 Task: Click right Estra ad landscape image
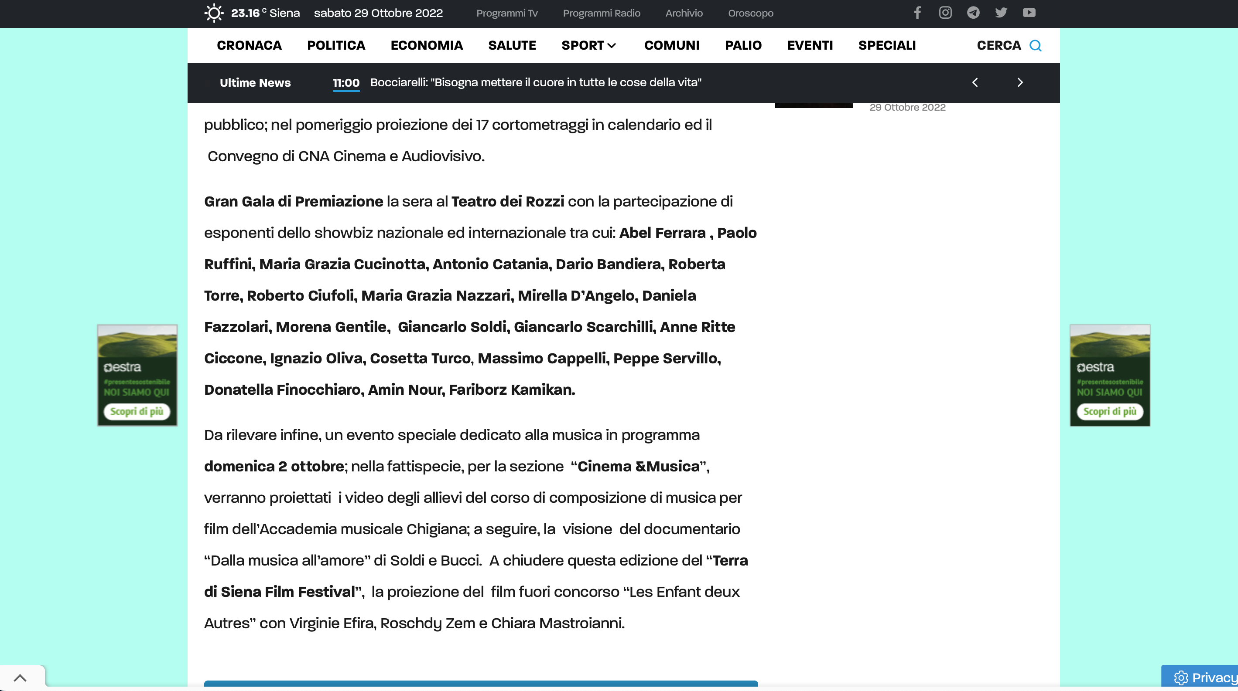(1110, 341)
